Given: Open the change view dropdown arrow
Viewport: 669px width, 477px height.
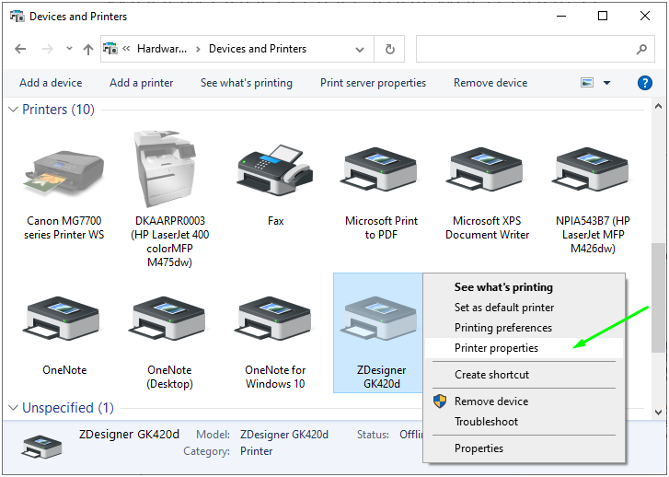Looking at the screenshot, I should [x=606, y=83].
